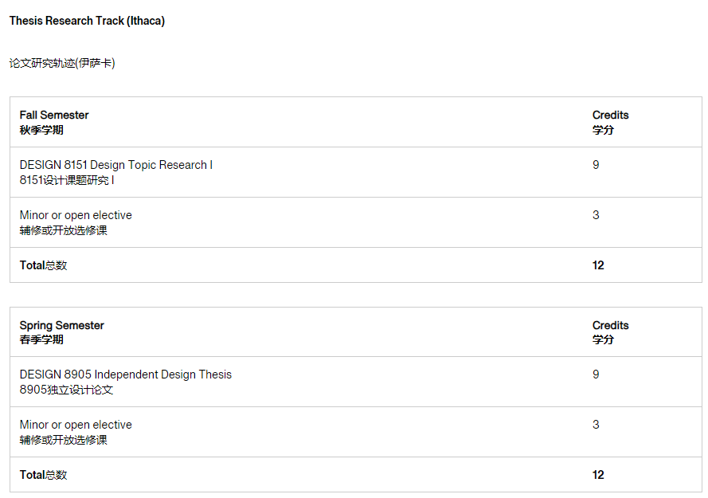Select the Chinese subtitle 论文研究轨迹(伊萨卡)
708x498 pixels.
click(62, 63)
